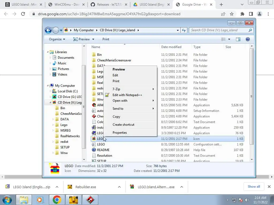The image size is (274, 205).
Task: Open the Windows Start orb
Action: (x=7, y=200)
